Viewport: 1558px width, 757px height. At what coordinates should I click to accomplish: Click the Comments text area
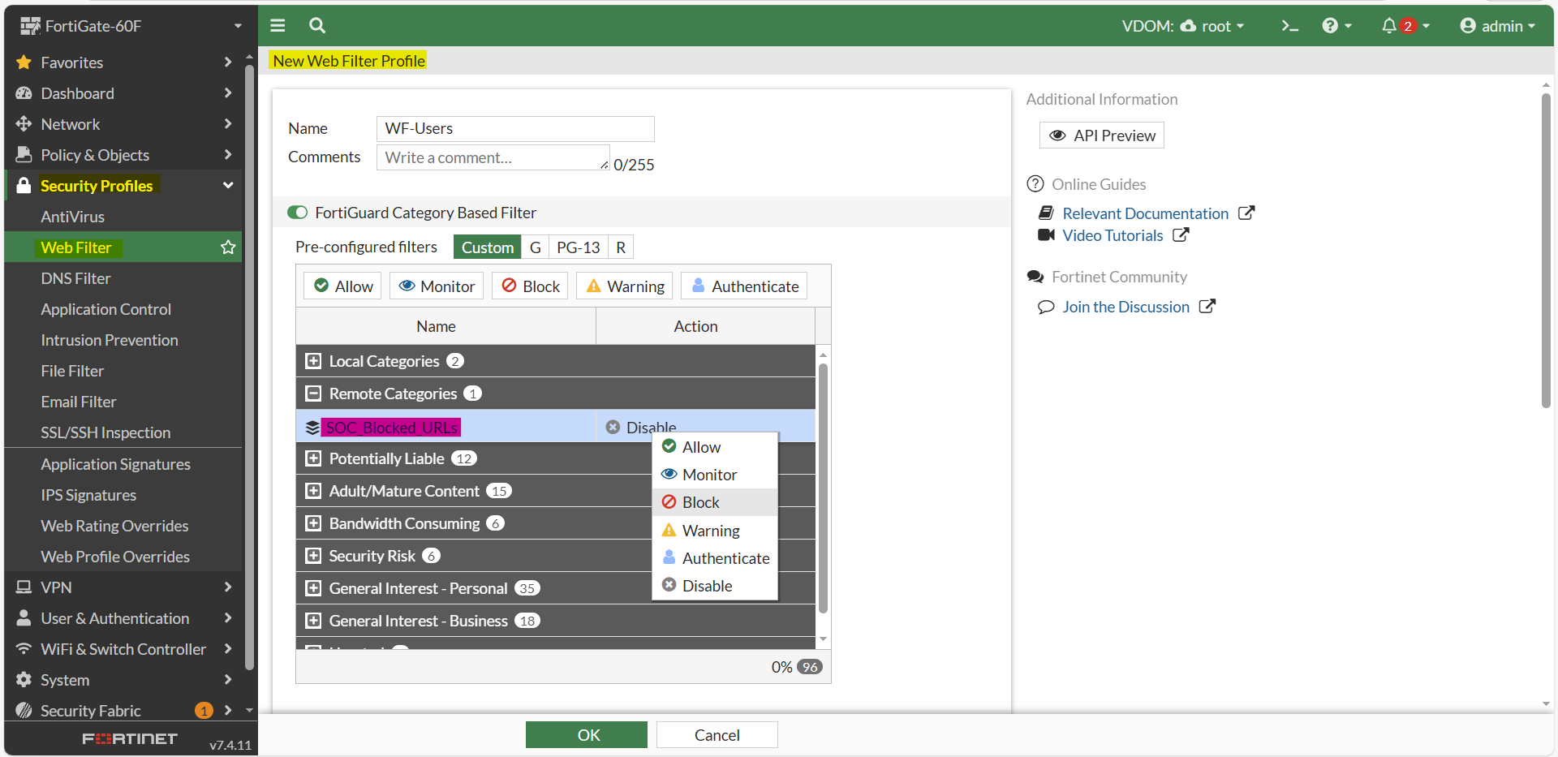pyautogui.click(x=493, y=157)
